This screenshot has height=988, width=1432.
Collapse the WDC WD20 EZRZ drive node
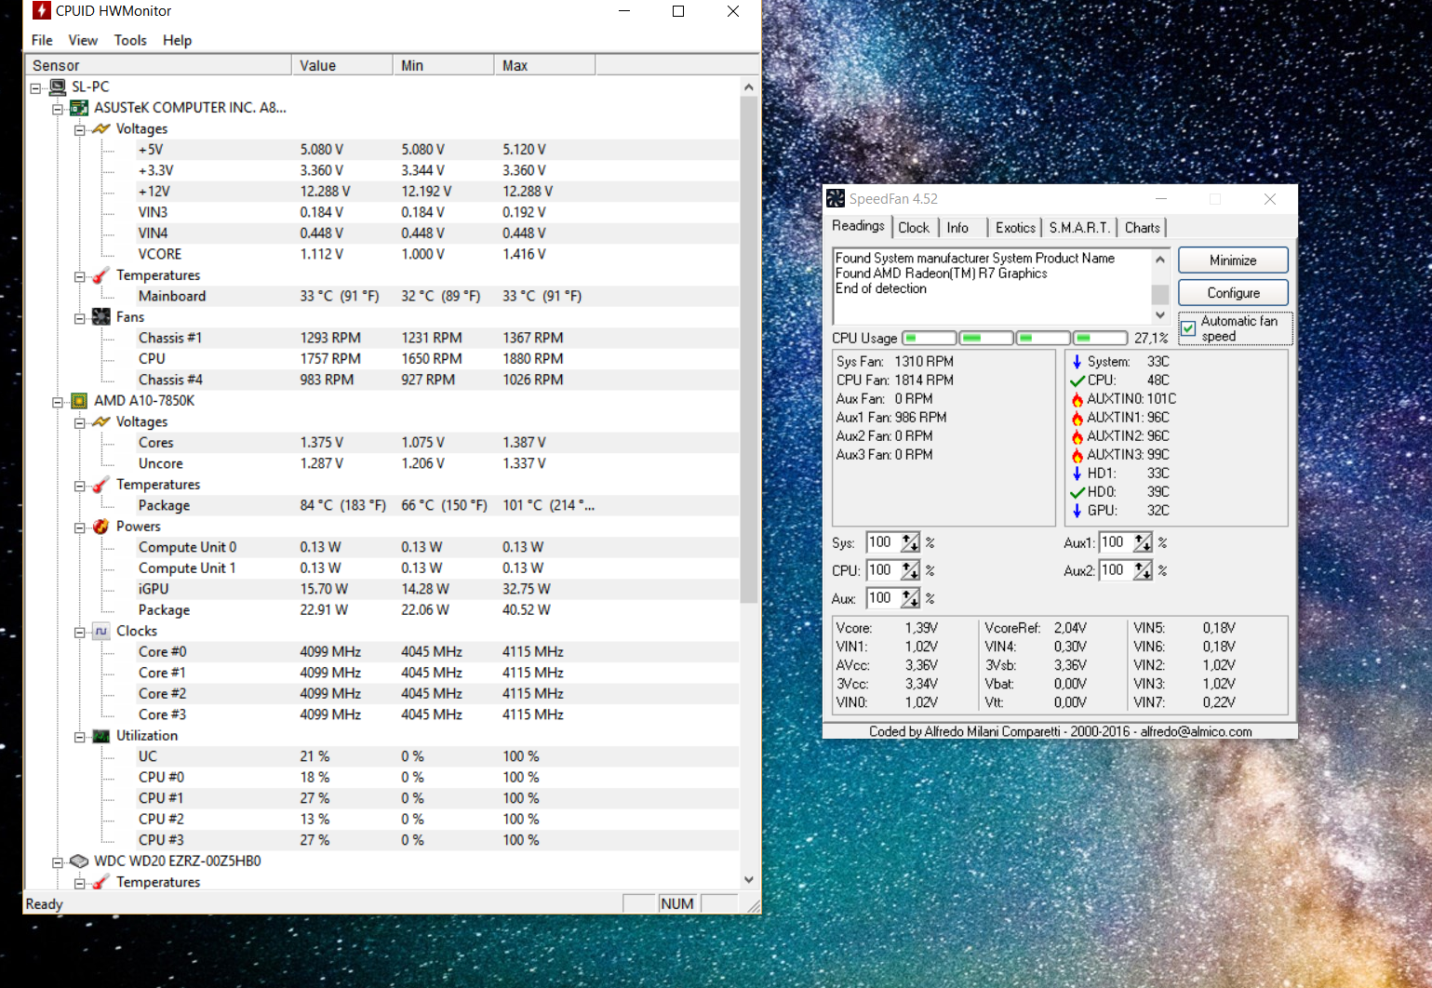(x=58, y=862)
